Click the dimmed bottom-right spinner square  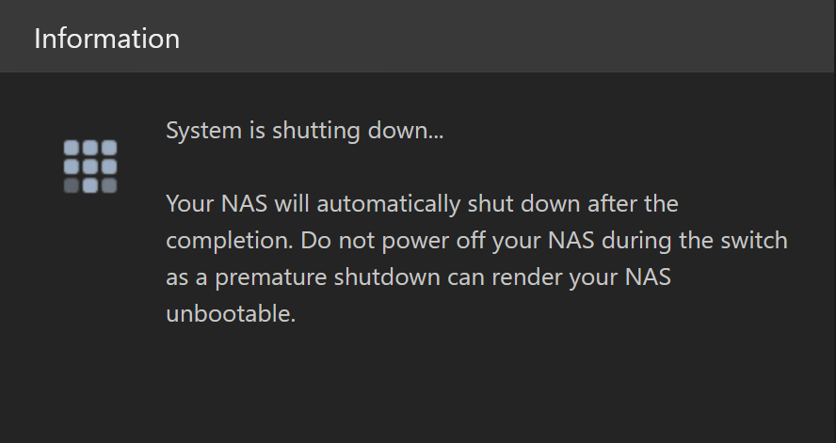pyautogui.click(x=109, y=185)
